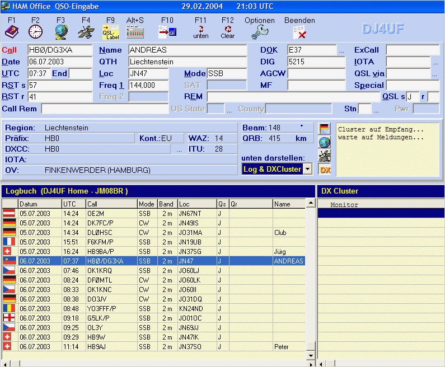Image resolution: width=445 pixels, height=367 pixels.
Task: Sort logbook by Name column header
Action: [289, 204]
